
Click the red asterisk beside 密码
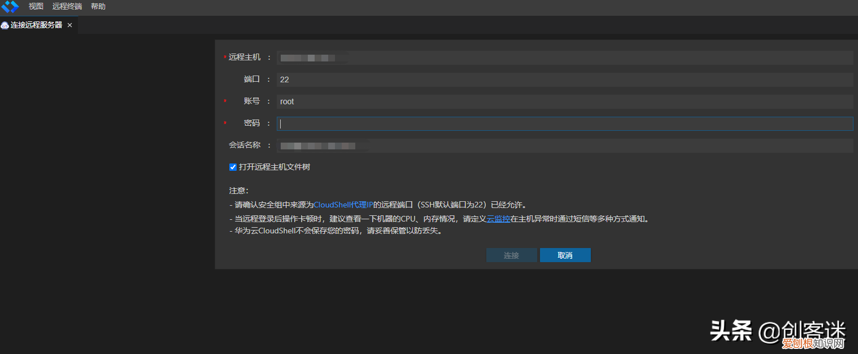[224, 123]
